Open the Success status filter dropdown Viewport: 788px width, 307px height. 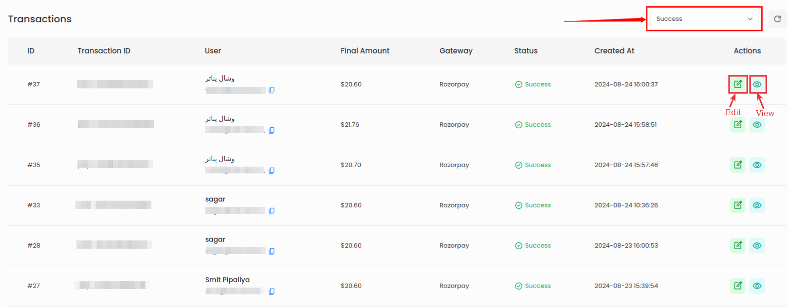click(x=704, y=19)
